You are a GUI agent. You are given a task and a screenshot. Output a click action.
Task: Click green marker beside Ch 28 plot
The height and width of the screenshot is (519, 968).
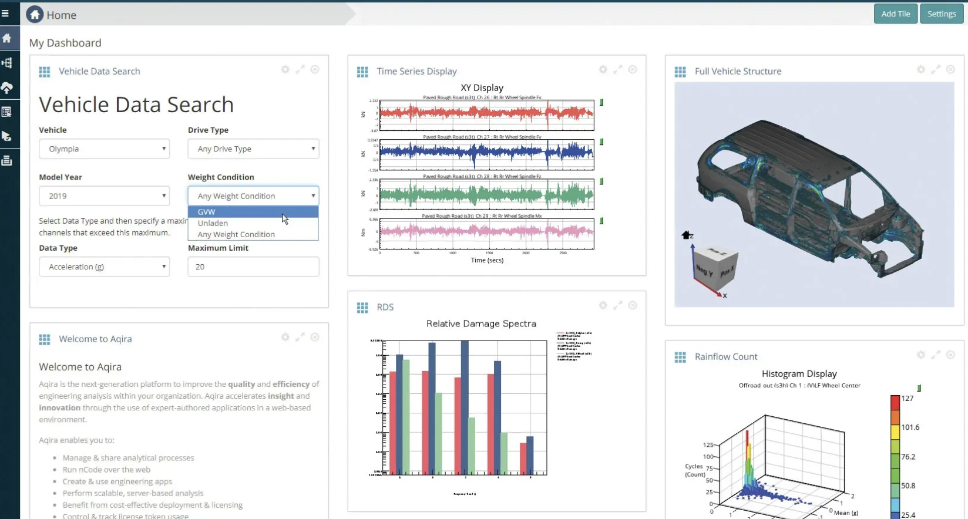pos(601,181)
